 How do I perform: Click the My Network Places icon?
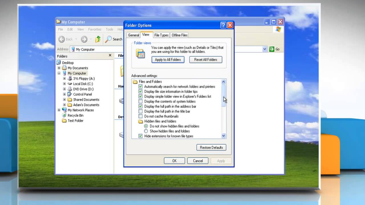pyautogui.click(x=64, y=110)
